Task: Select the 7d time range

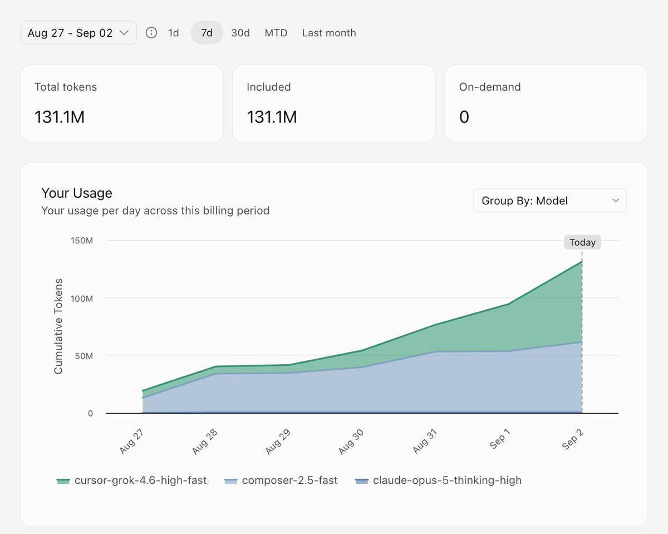Action: (207, 33)
